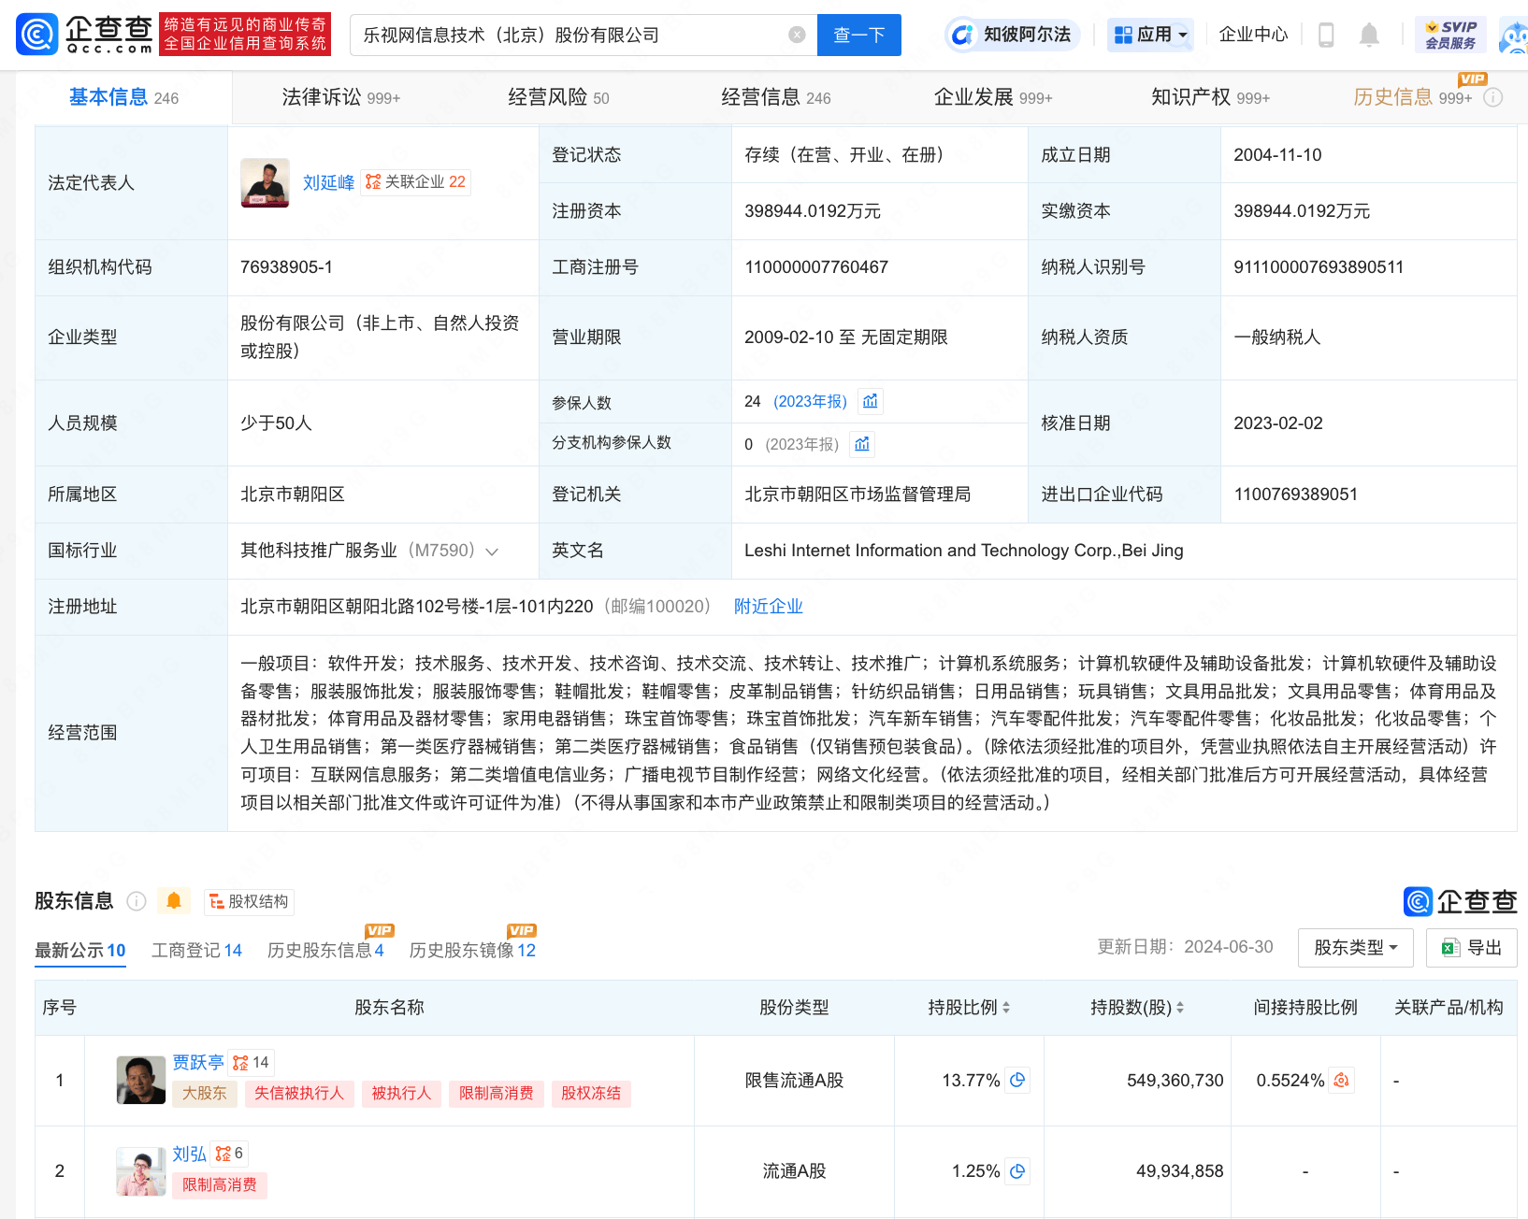Image resolution: width=1528 pixels, height=1219 pixels.
Task: Open SVIP member services
Action: (x=1450, y=35)
